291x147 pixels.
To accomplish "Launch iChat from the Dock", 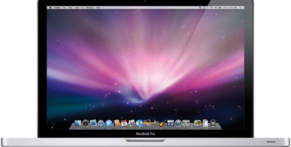I will (108, 123).
